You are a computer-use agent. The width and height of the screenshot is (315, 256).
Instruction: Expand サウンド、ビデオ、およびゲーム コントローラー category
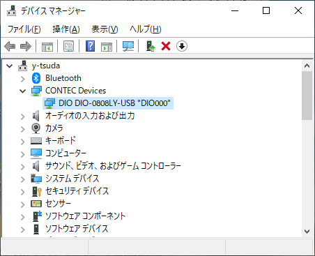tap(23, 167)
